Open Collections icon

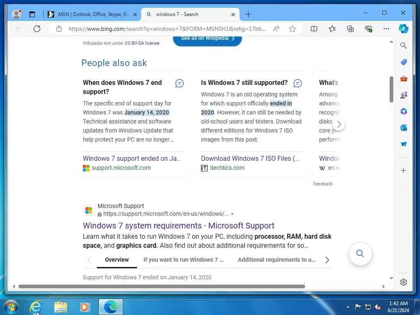[350, 29]
